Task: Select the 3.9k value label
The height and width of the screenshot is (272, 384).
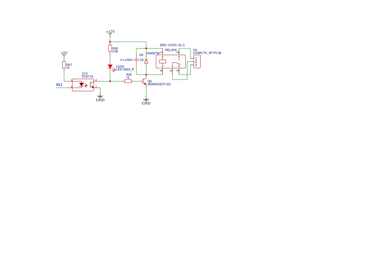Action: [115, 52]
